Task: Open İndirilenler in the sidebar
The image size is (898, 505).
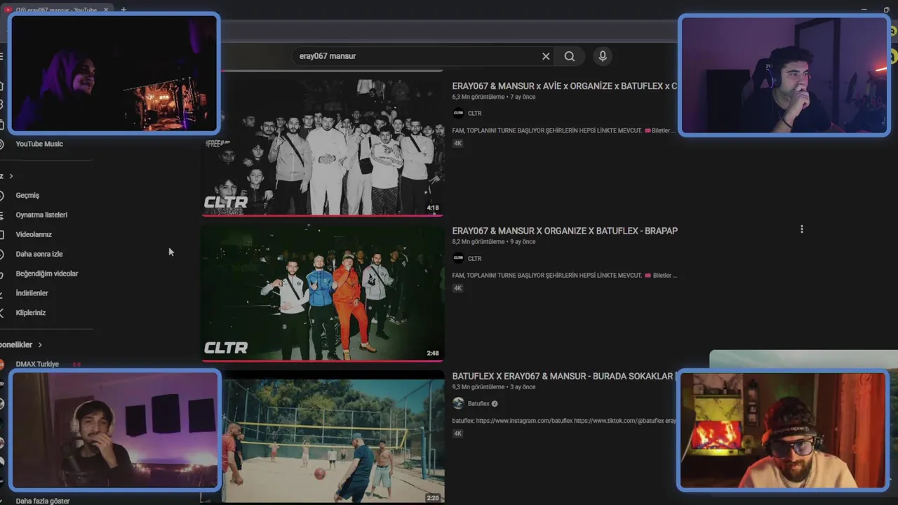Action: point(32,293)
